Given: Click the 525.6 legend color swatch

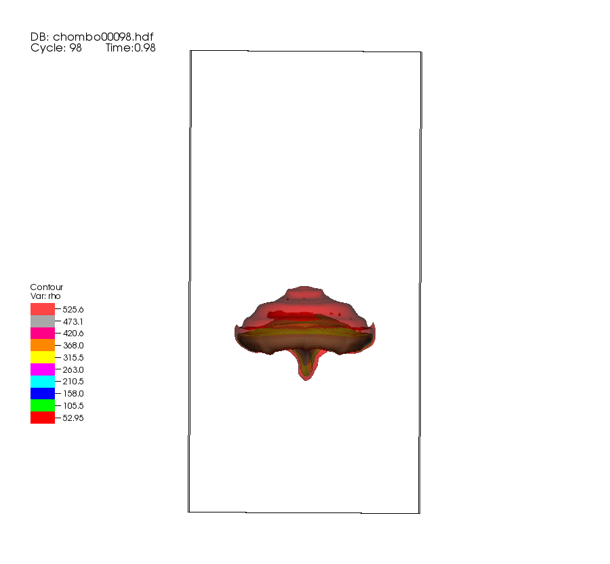Looking at the screenshot, I should coord(42,309).
